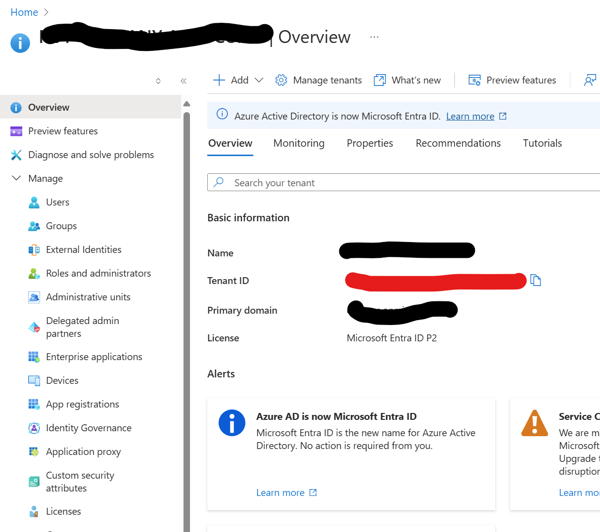Click the Administrative units icon
Screen dimensions: 600x532
(34, 297)
